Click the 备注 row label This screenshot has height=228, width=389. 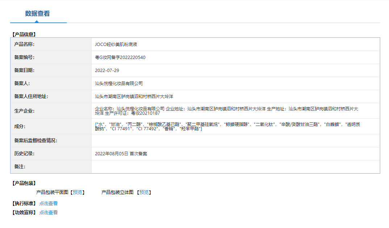[20, 166]
